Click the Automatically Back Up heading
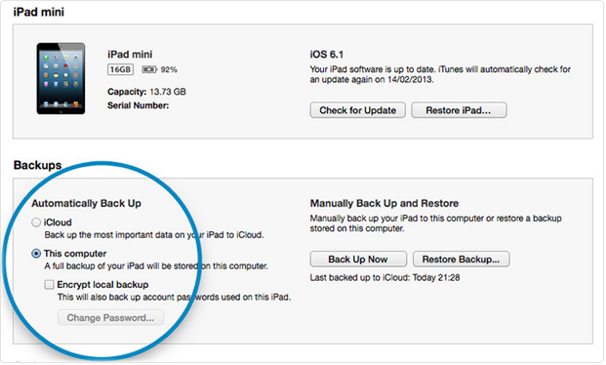Screen dimensions: 606x365 coord(86,203)
